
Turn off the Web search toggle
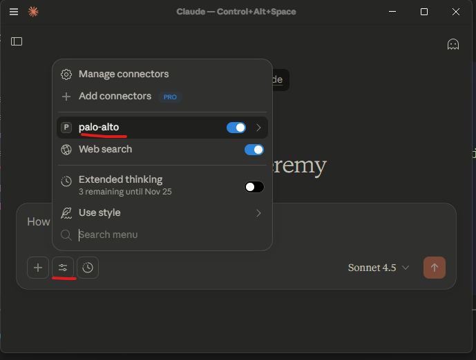click(x=254, y=150)
